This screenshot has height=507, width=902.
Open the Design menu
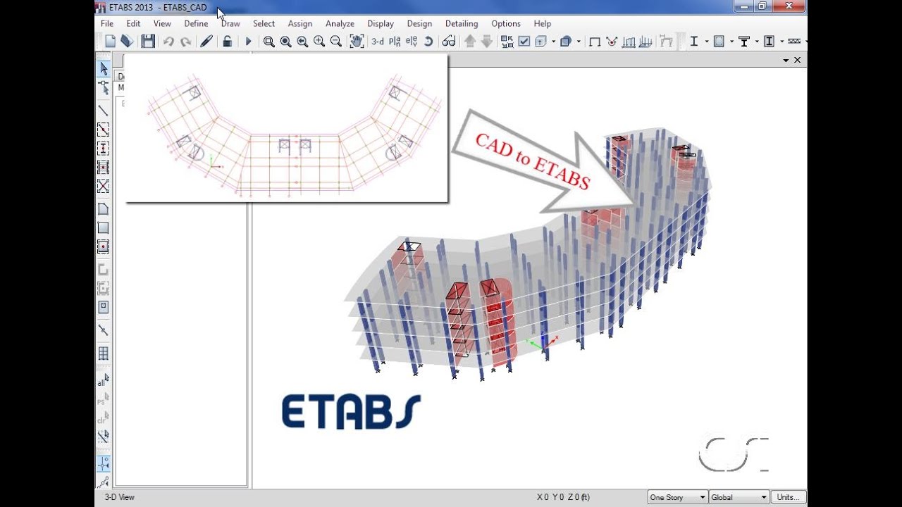pyautogui.click(x=419, y=23)
